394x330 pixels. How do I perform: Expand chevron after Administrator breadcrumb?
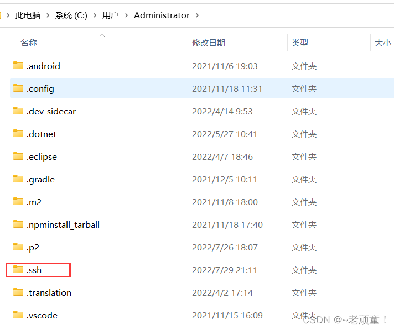197,15
